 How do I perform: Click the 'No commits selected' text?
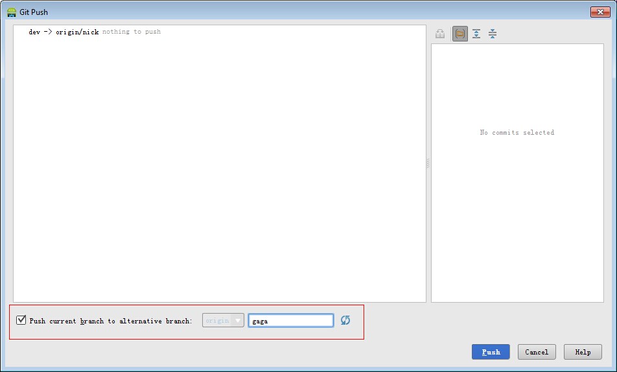tap(517, 133)
